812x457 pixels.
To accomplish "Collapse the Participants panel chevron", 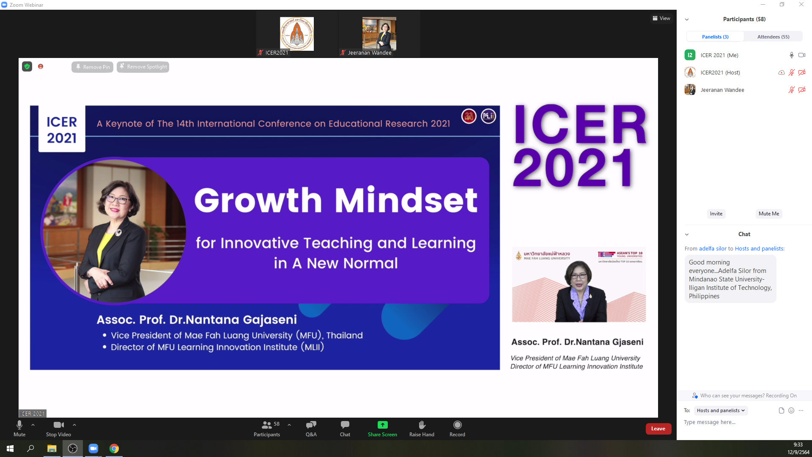I will [x=687, y=19].
